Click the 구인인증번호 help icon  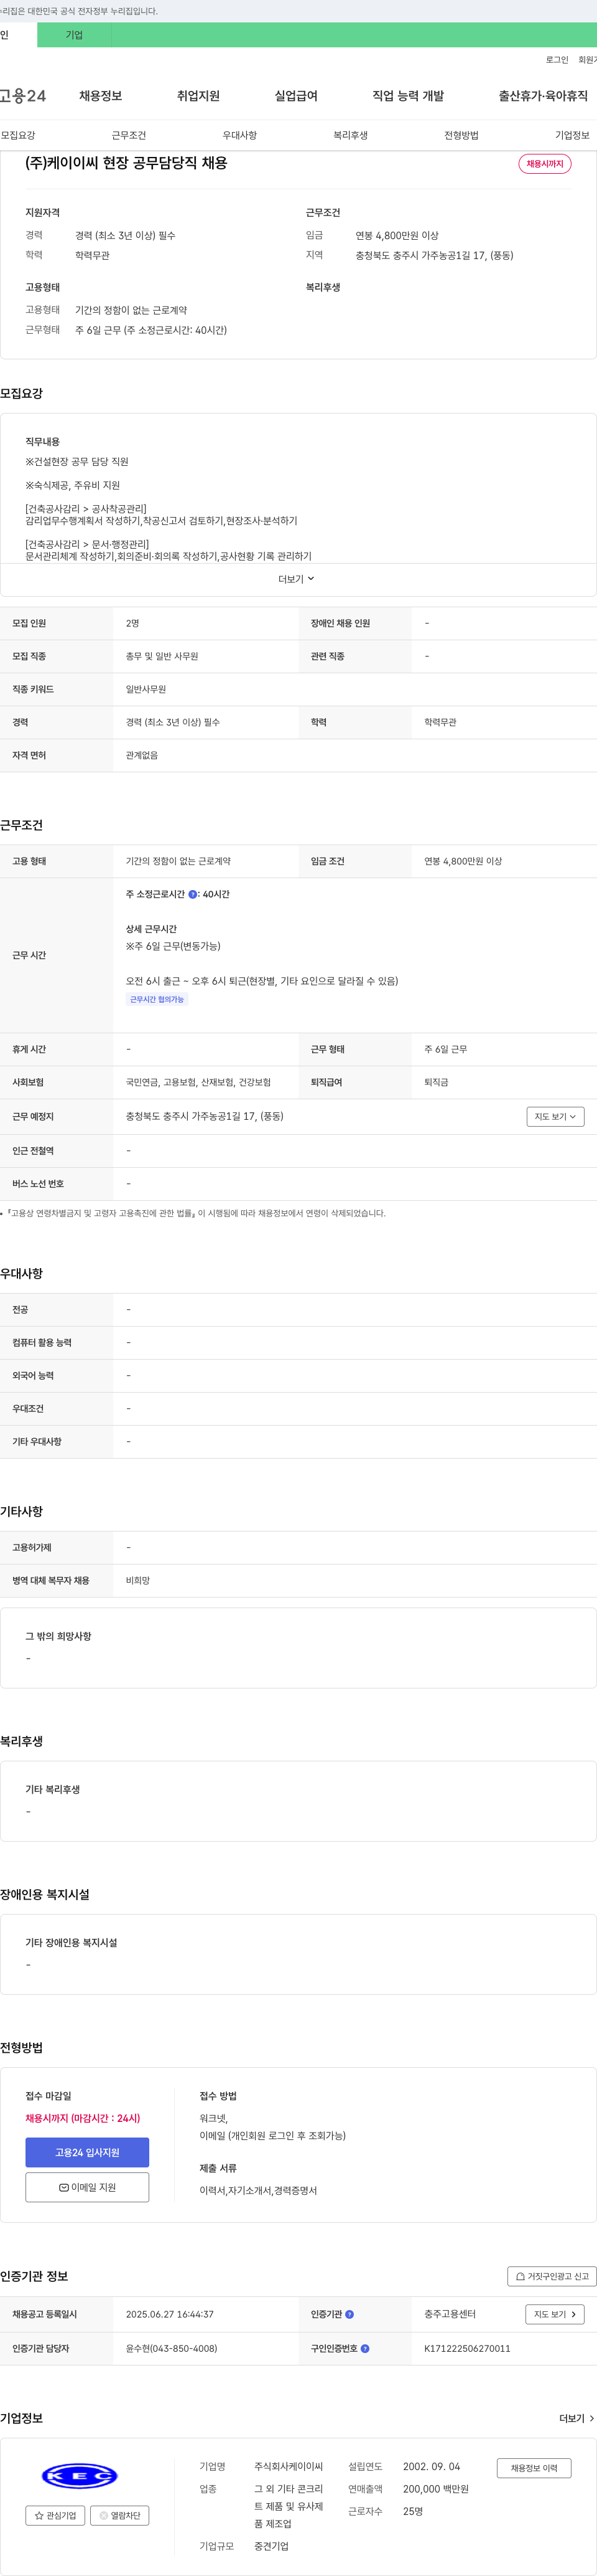pos(364,2348)
